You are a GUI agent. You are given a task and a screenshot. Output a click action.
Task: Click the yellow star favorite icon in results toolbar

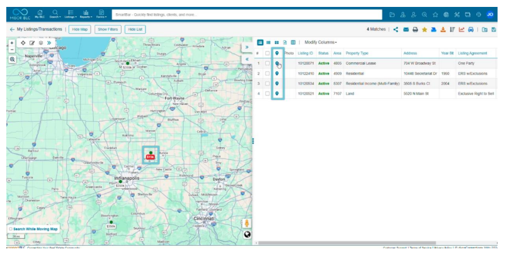coord(424,30)
